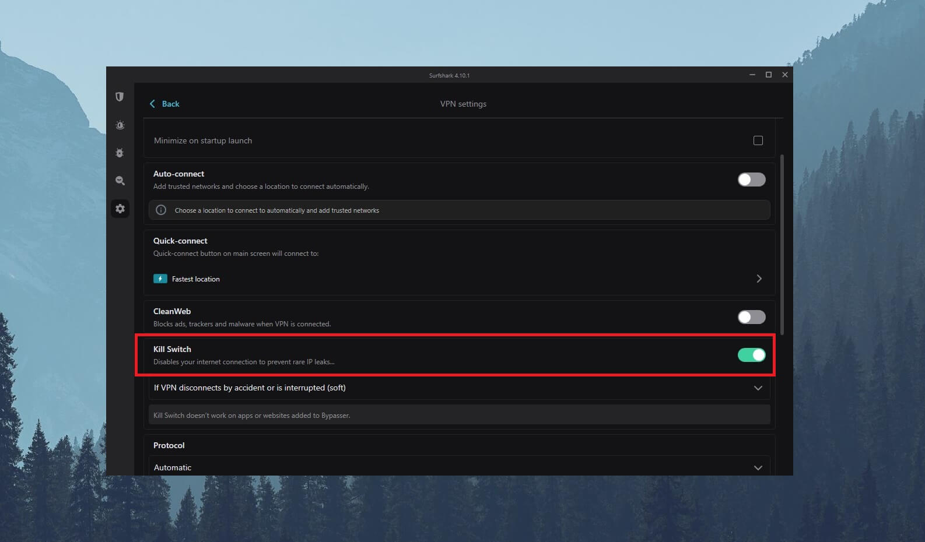Go back via the Back link
The width and height of the screenshot is (925, 542).
pyautogui.click(x=170, y=104)
